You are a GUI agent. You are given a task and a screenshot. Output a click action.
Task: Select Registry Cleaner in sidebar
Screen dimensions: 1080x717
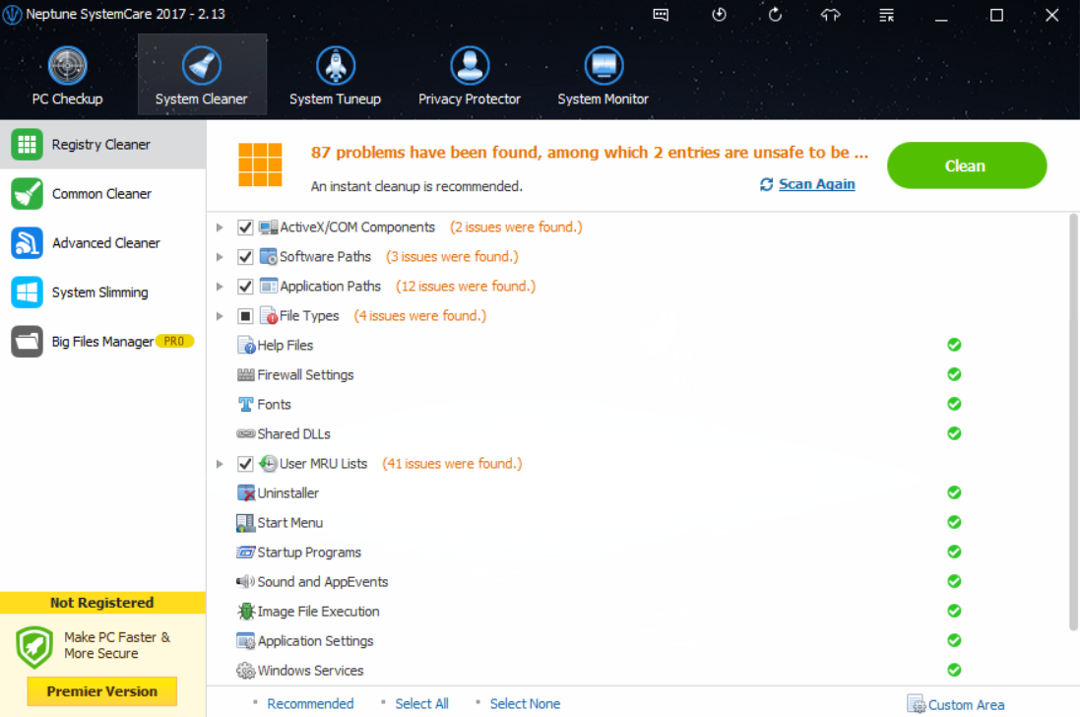coord(102,145)
